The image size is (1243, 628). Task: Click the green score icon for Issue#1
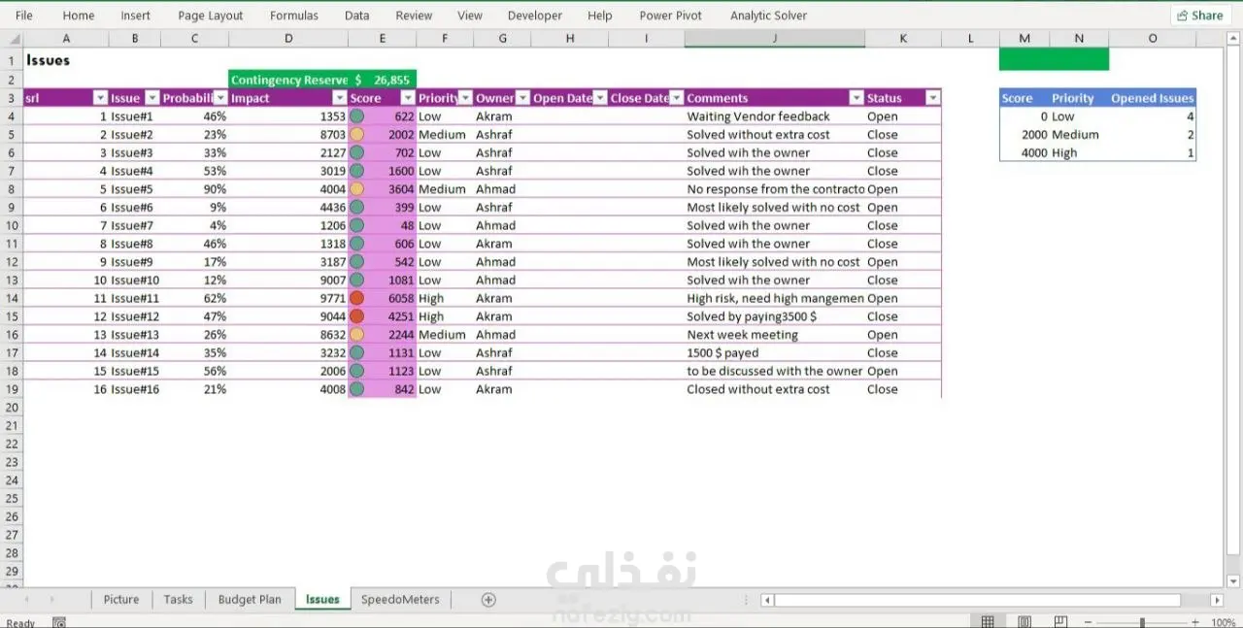[356, 116]
